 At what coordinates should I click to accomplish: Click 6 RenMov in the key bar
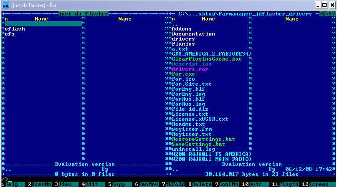tap(147, 184)
